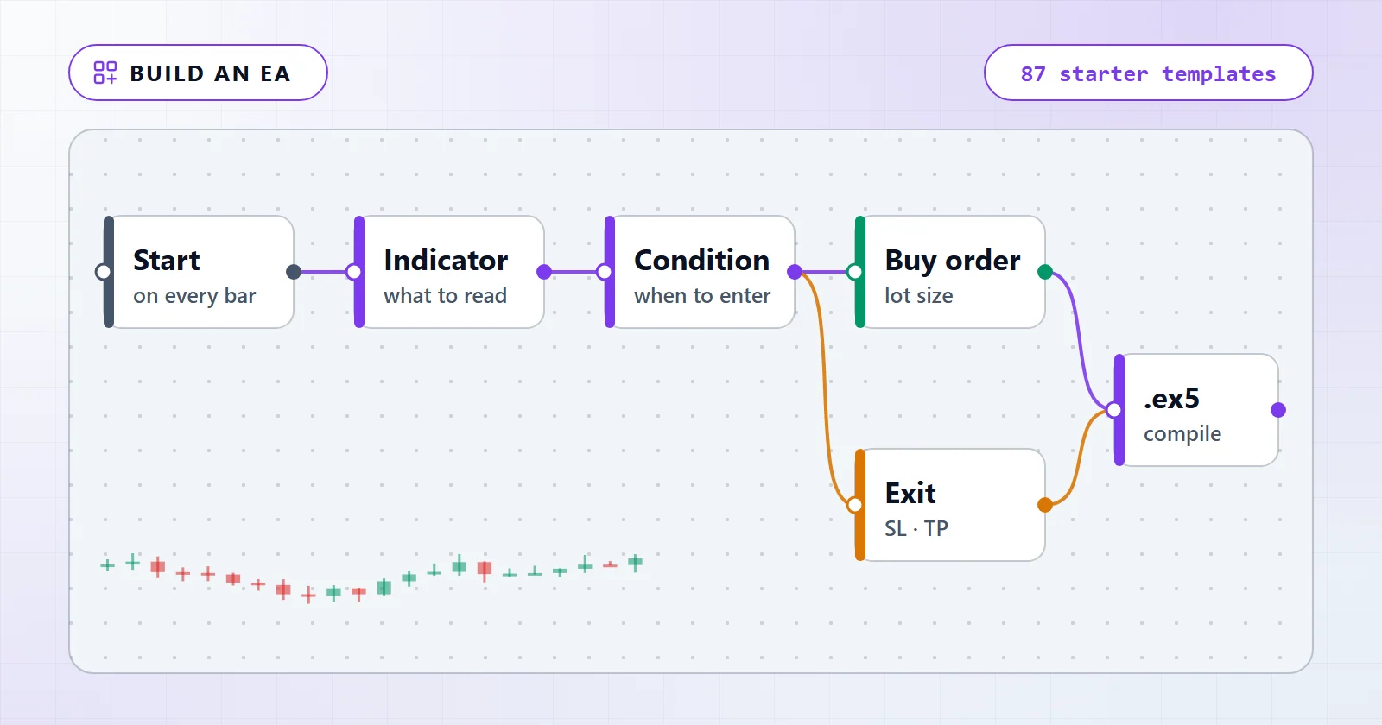1382x725 pixels.
Task: Click the candlestick chart preview
Action: click(x=371, y=578)
